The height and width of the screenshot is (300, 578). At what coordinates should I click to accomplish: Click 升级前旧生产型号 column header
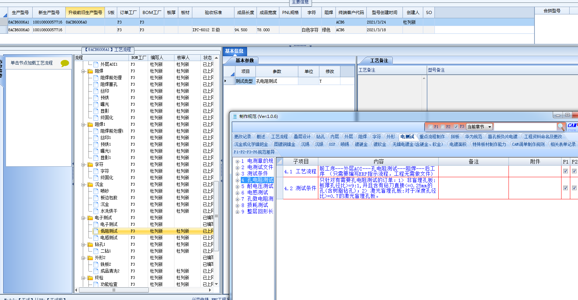85,13
